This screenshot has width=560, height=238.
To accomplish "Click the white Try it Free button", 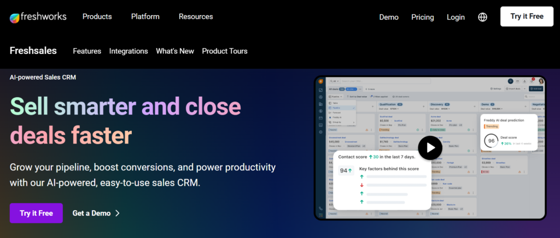I will [527, 16].
